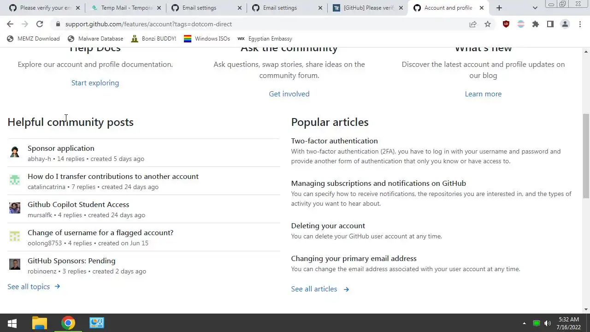
Task: Open the uBlock Origin extension icon
Action: tap(506, 24)
